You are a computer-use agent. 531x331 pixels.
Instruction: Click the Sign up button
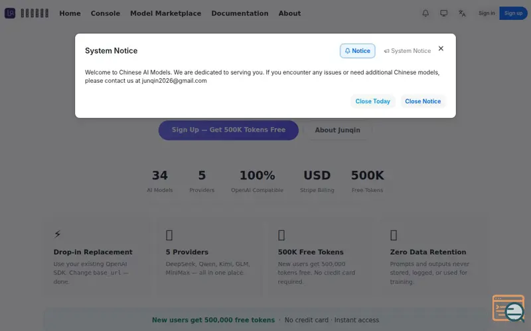point(513,13)
